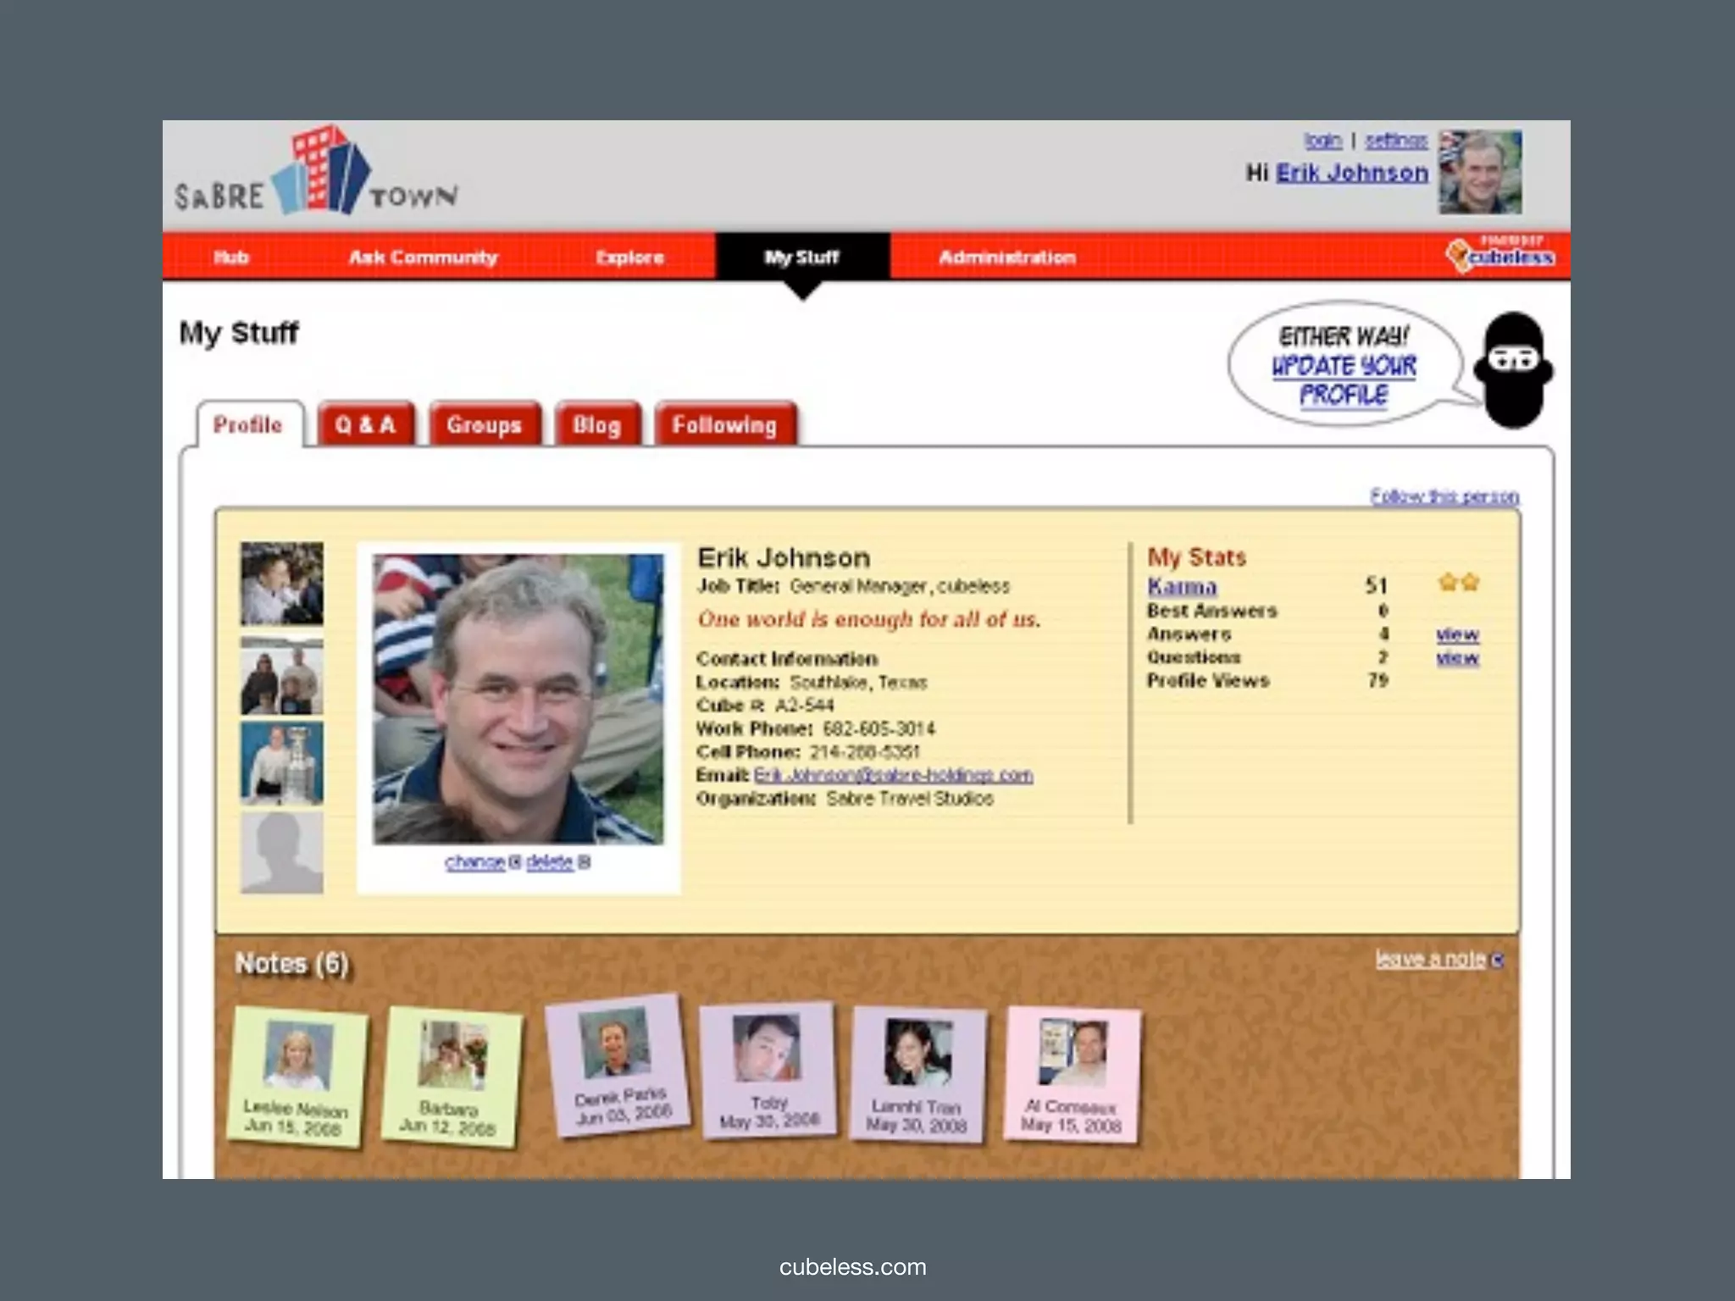Image resolution: width=1735 pixels, height=1301 pixels.
Task: Click the cubeless logo in navigation bar
Action: (1500, 256)
